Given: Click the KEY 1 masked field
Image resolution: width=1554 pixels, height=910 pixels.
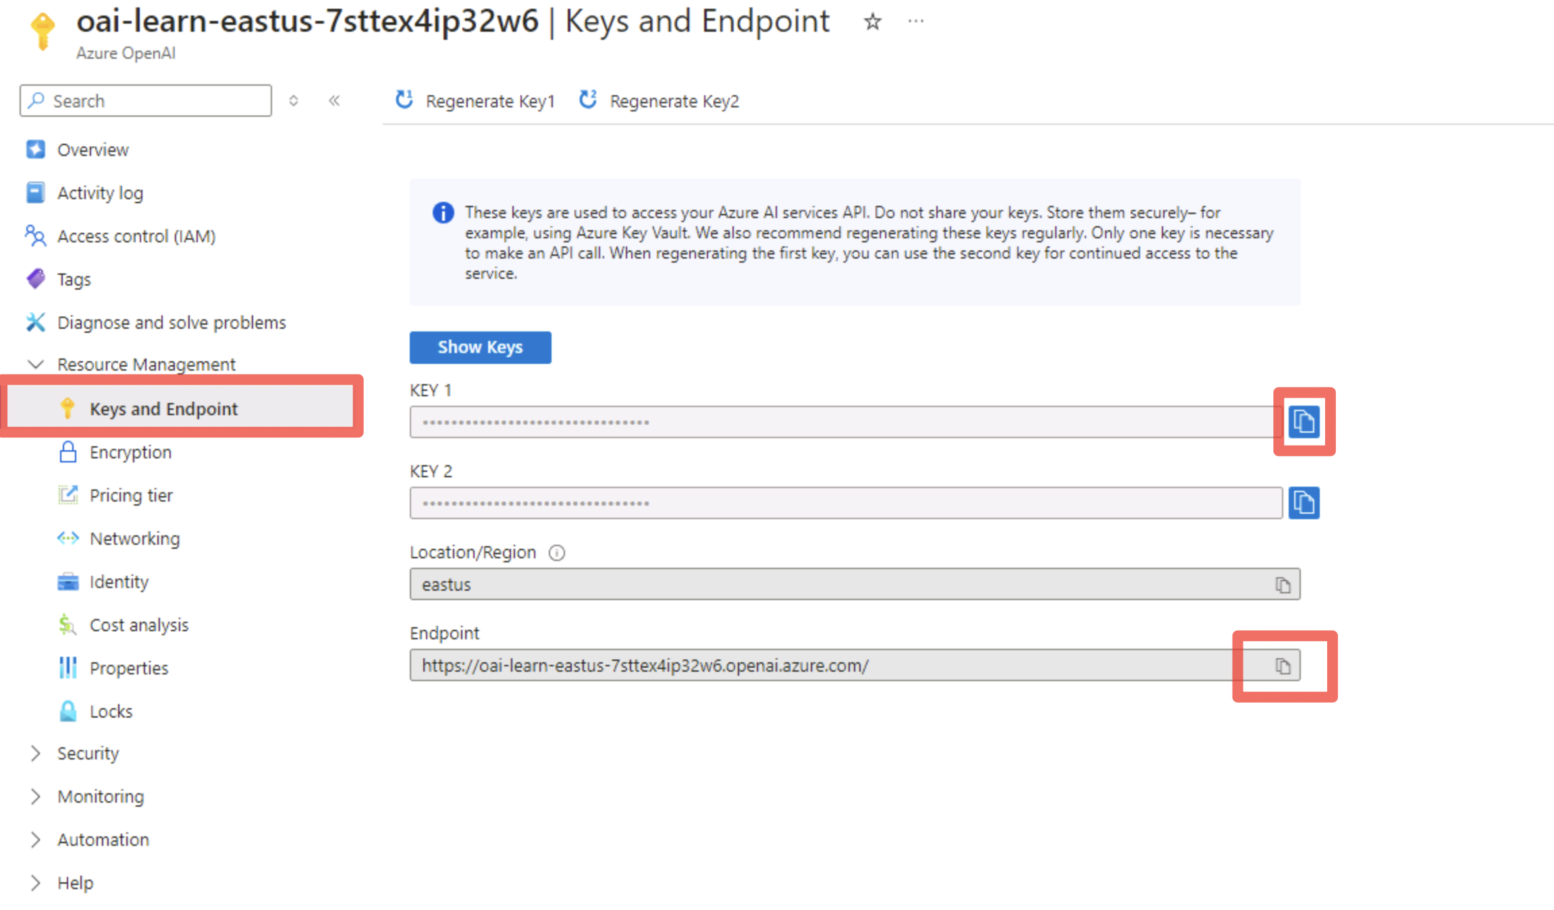Looking at the screenshot, I should [846, 422].
